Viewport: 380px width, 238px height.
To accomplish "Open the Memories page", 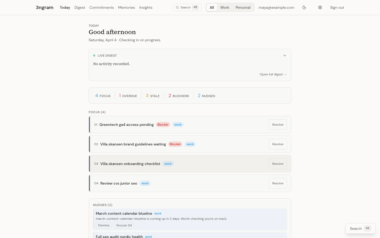I will pyautogui.click(x=126, y=7).
